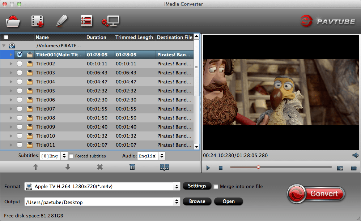Check Merge into one file

point(216,187)
